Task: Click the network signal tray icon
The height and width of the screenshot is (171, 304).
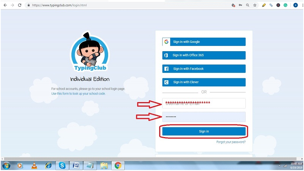Action: coord(285,166)
